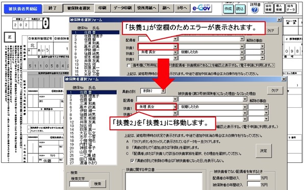This screenshot has height=190, width=305.
Task: Click クリア button in lower form
Action: click(x=275, y=90)
